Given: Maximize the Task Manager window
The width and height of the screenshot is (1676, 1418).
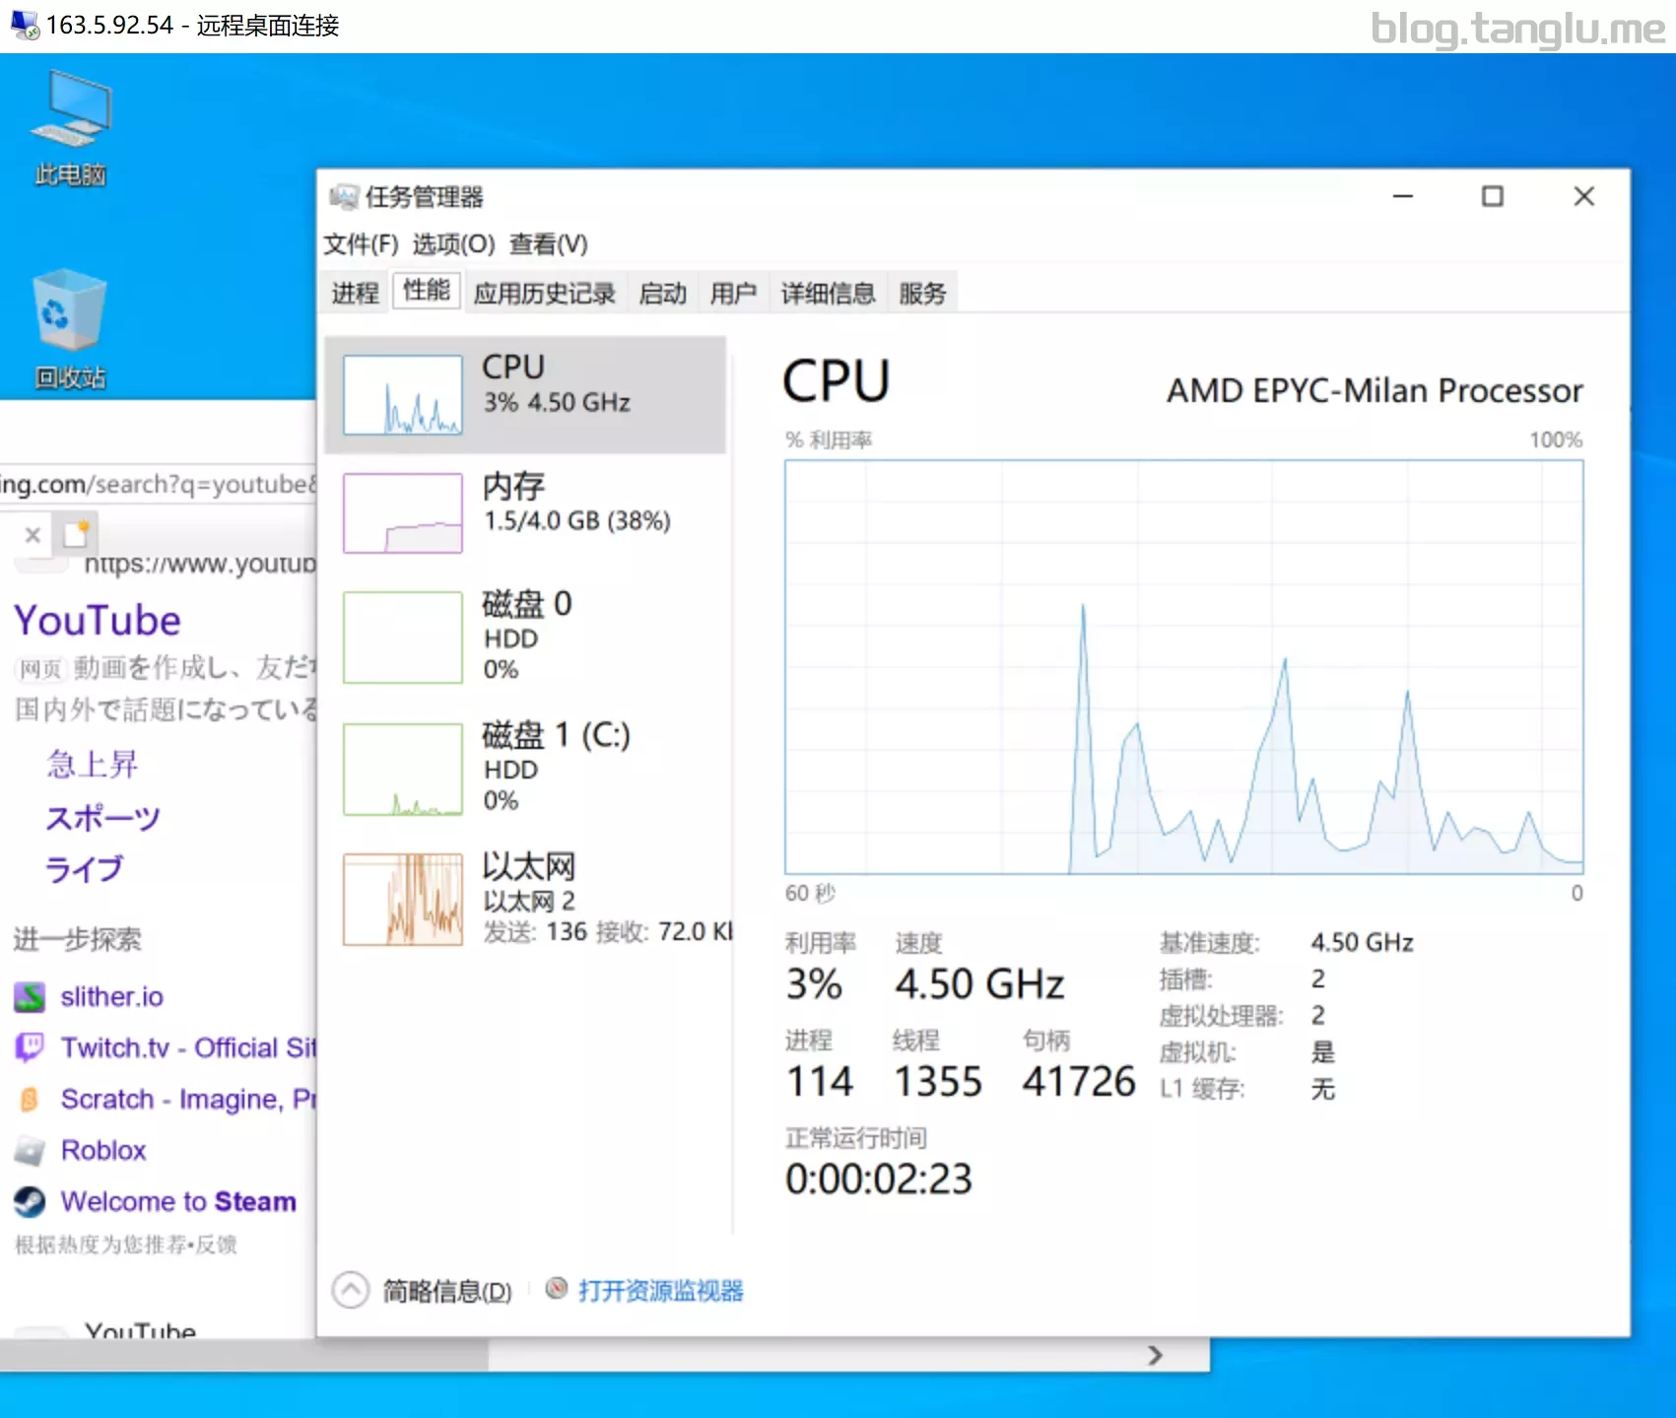Looking at the screenshot, I should tap(1493, 196).
